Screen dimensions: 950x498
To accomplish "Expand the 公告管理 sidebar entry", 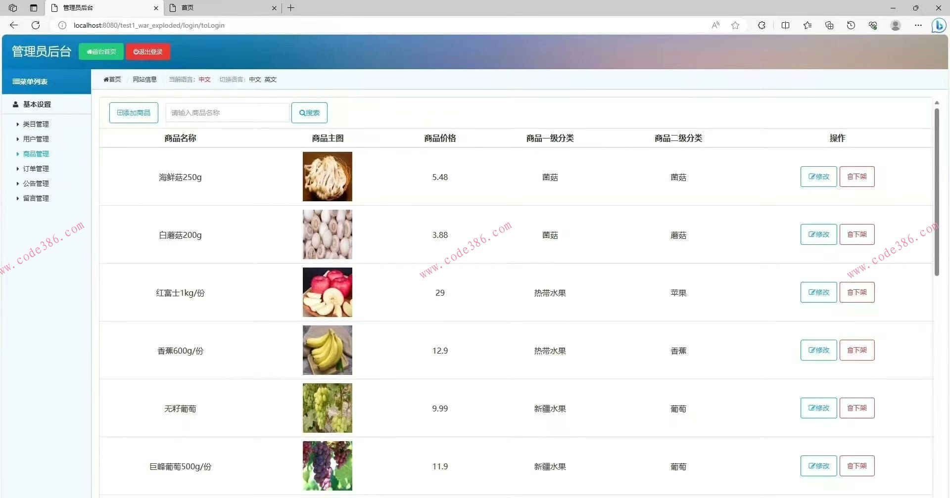I will click(x=36, y=183).
